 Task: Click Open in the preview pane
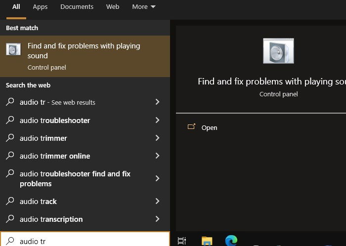209,127
